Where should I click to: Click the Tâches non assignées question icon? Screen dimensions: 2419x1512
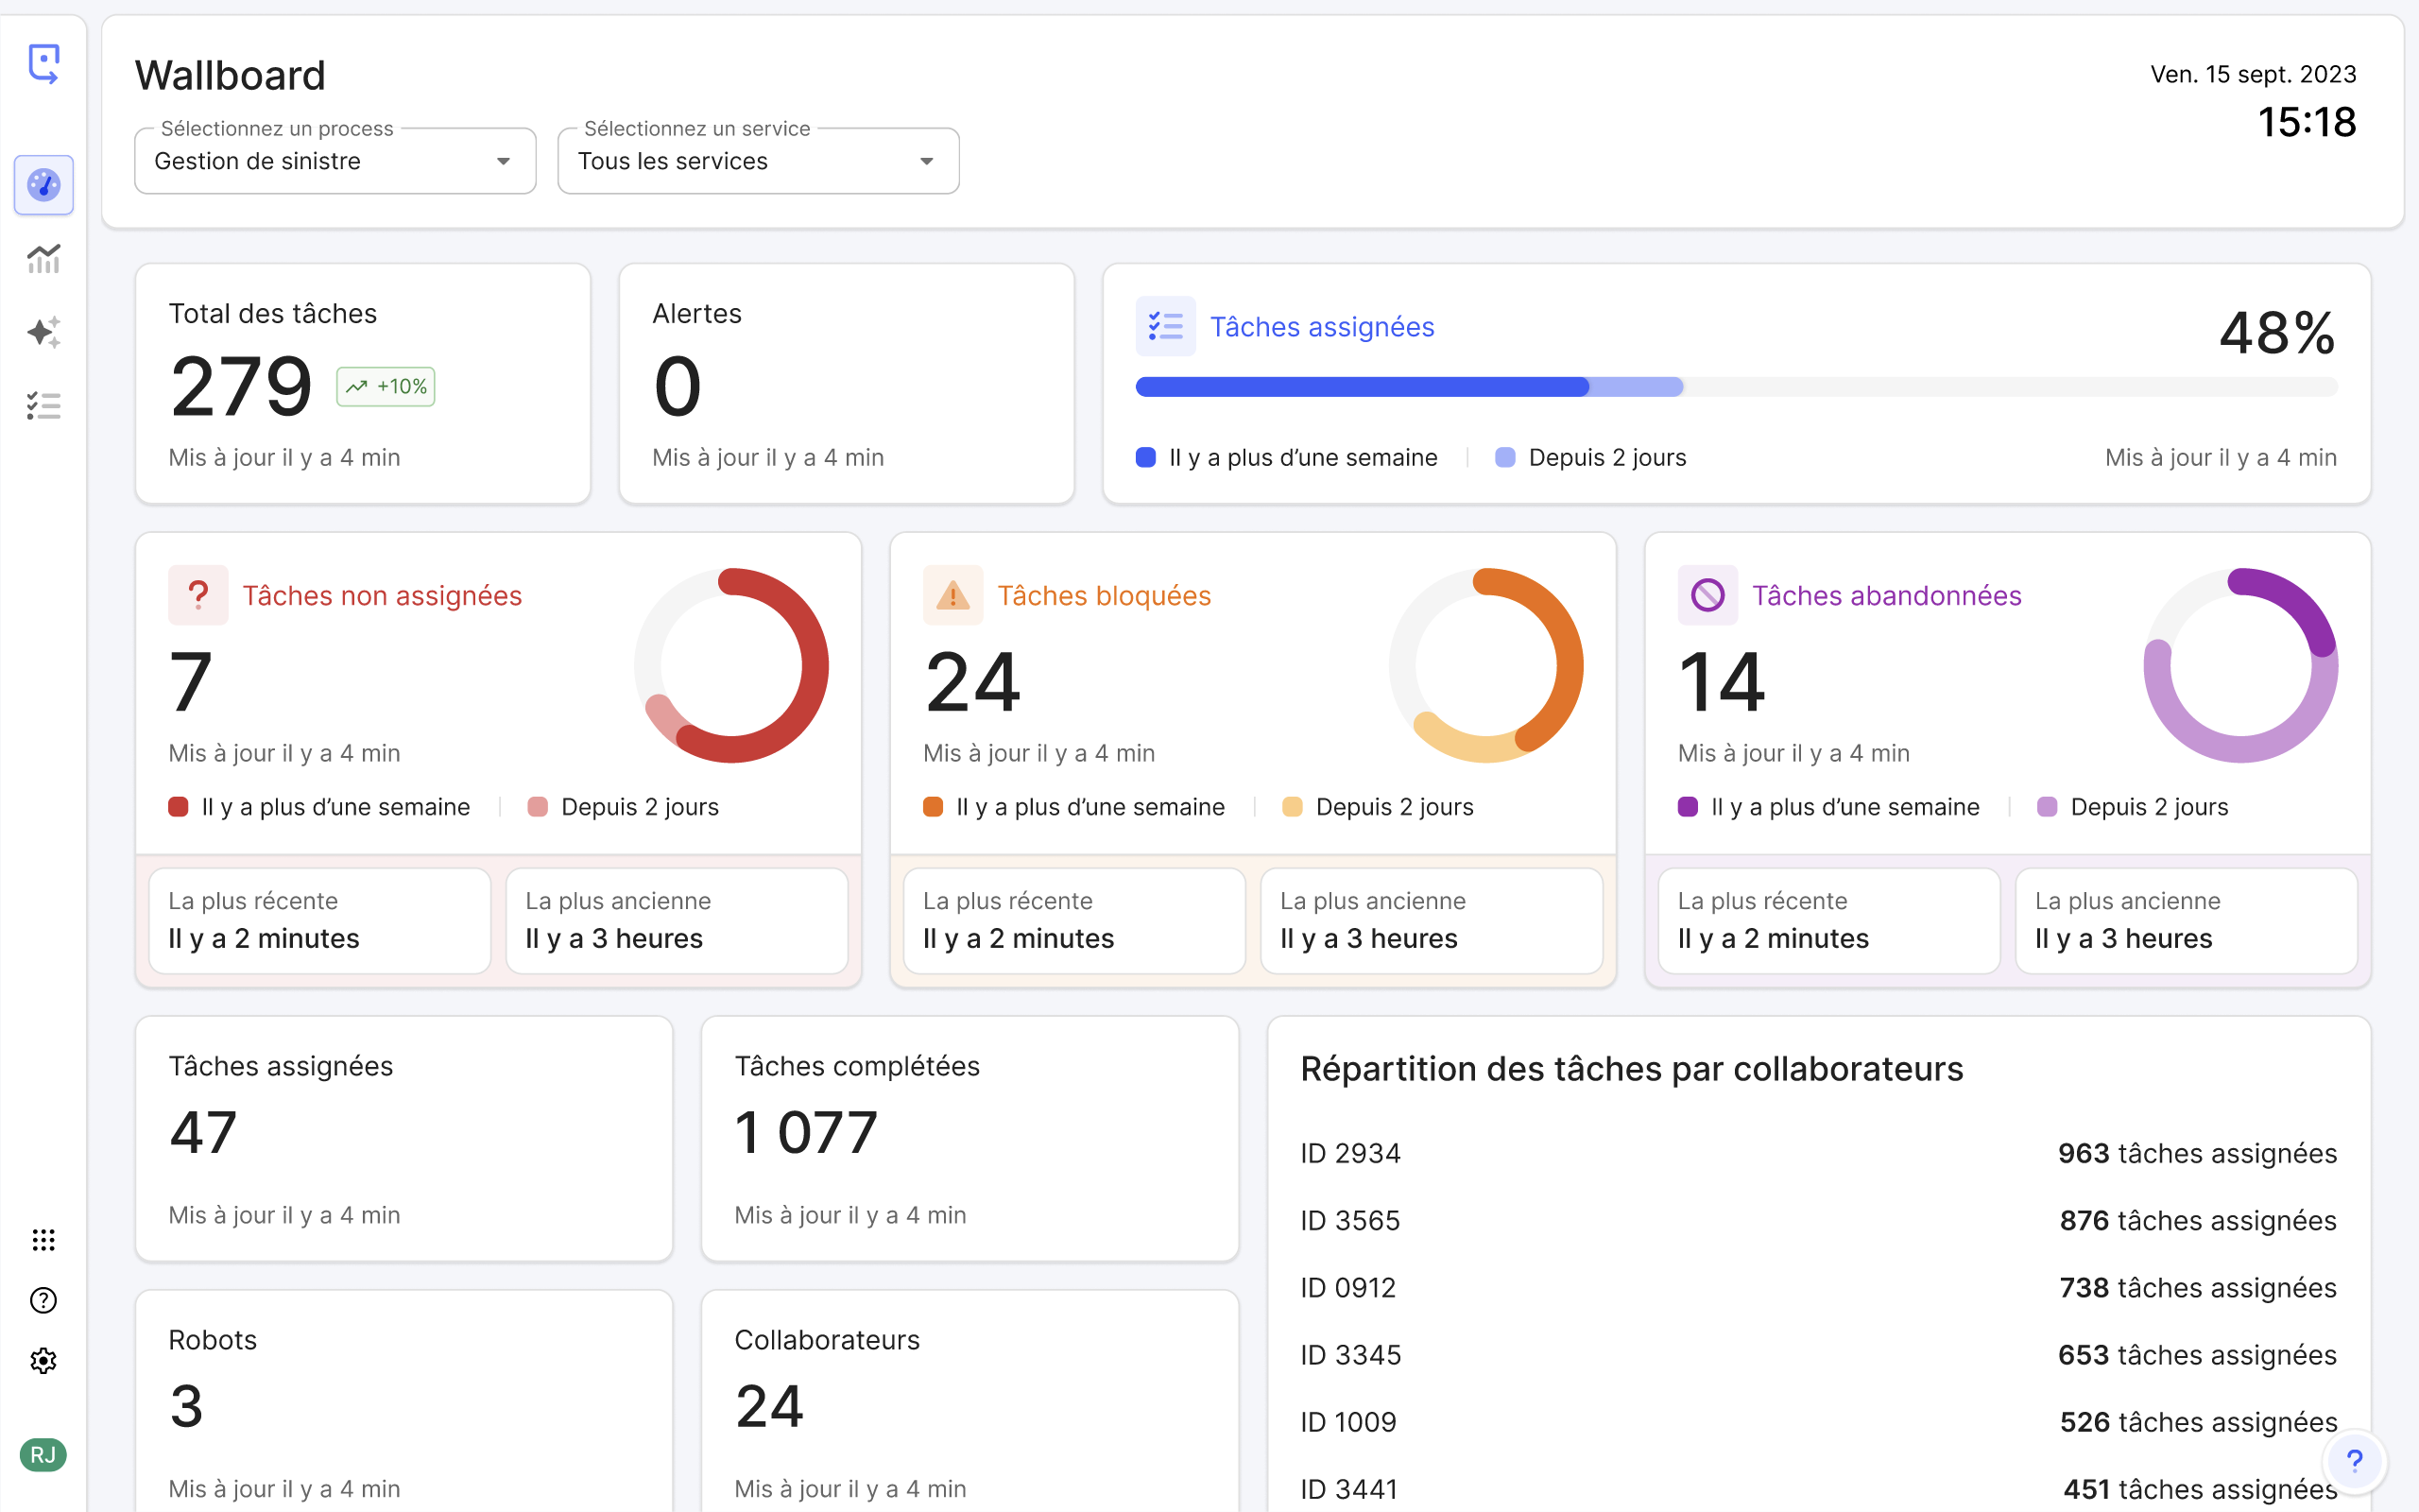coord(197,595)
